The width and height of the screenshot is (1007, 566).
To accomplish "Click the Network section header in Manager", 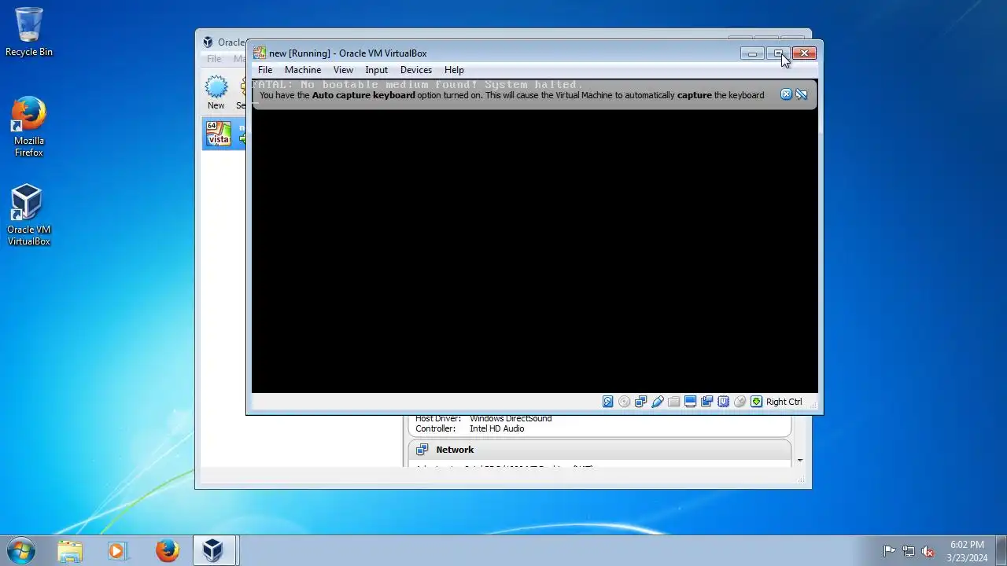I will pos(599,450).
